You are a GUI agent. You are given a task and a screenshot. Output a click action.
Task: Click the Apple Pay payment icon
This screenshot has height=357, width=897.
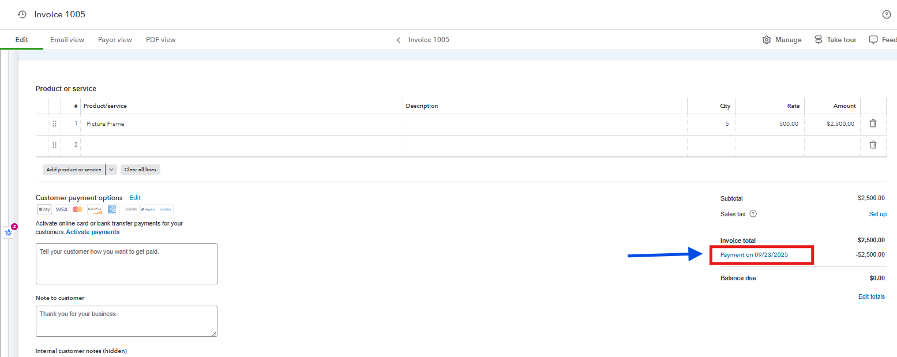[x=44, y=209]
